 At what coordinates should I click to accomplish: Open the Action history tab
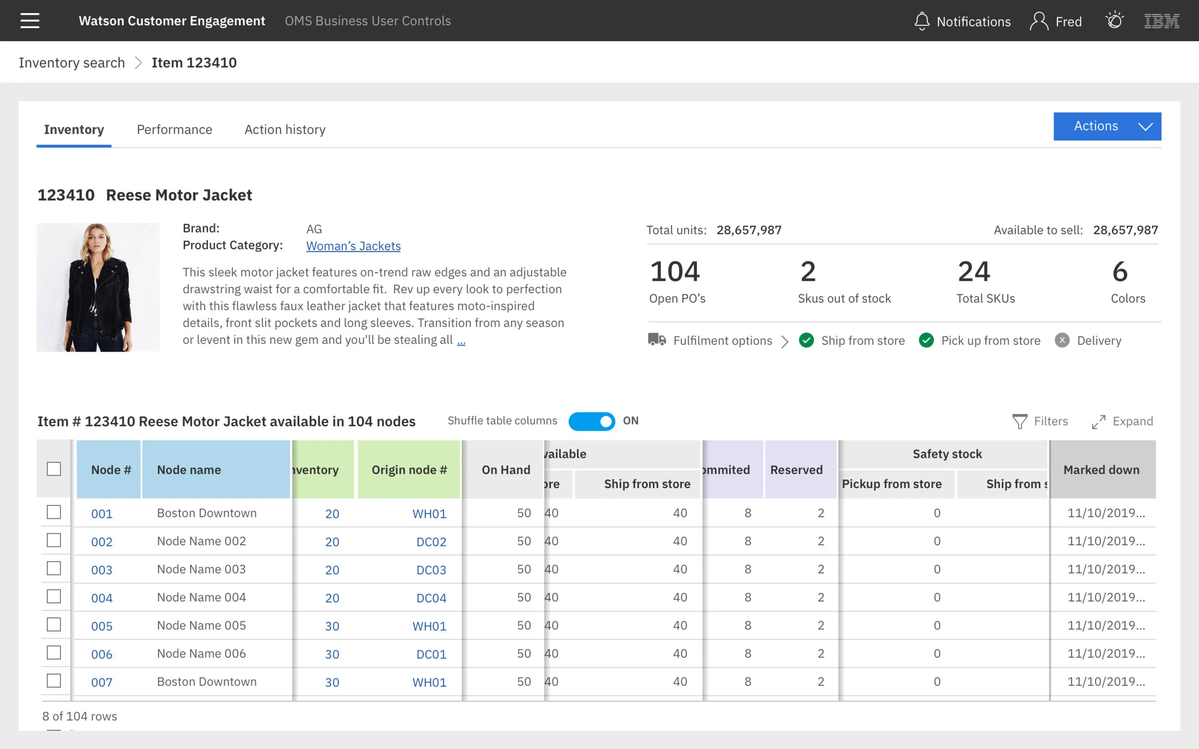[285, 130]
